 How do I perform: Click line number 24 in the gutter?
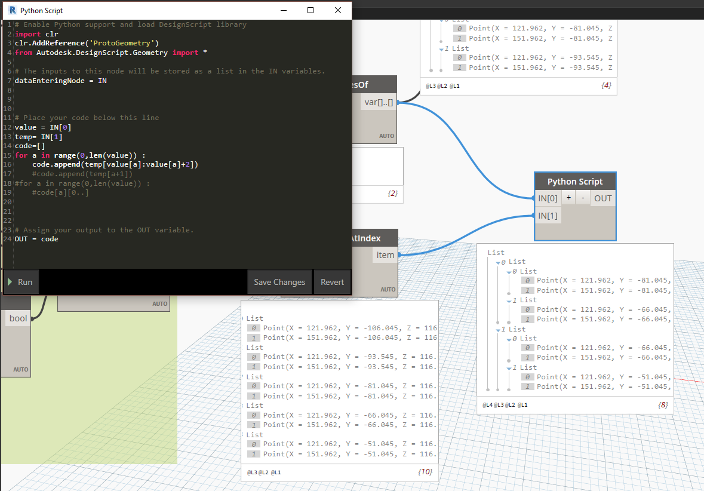[x=7, y=239]
